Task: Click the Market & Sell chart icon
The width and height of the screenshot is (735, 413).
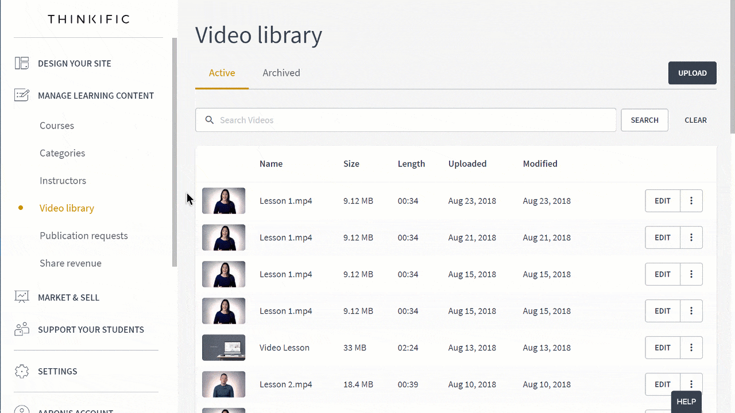Action: [22, 297]
